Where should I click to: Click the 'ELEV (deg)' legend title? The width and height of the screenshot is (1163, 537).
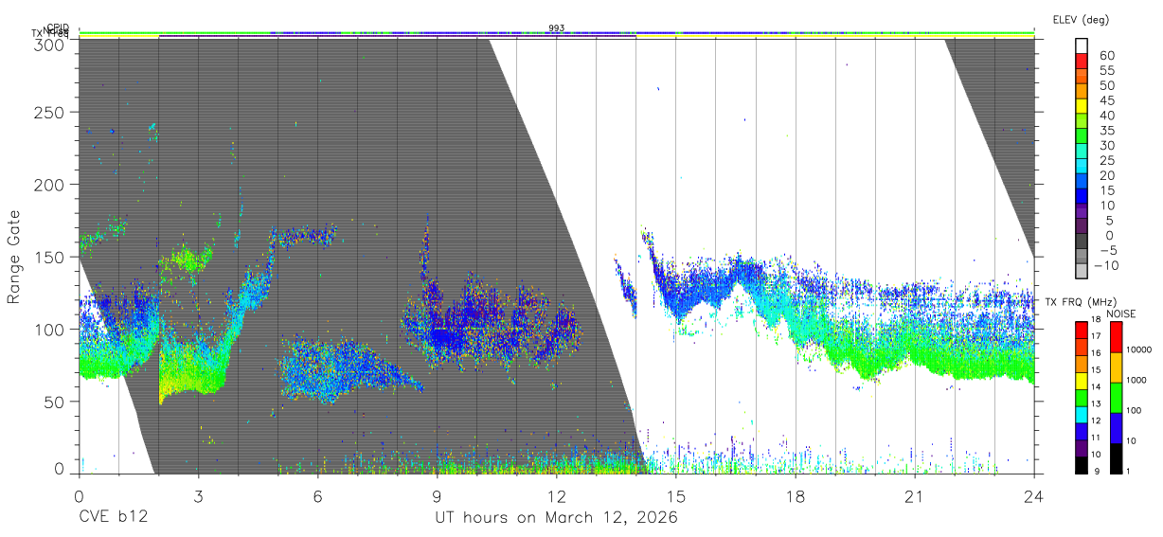pyautogui.click(x=1081, y=20)
